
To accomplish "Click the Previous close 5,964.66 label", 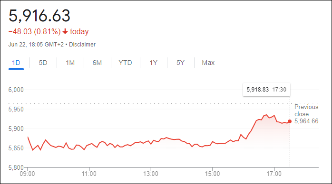I will pyautogui.click(x=306, y=114).
